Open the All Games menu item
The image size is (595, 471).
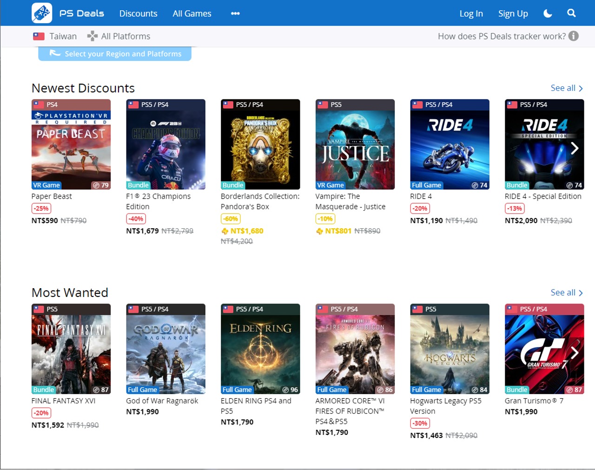192,13
